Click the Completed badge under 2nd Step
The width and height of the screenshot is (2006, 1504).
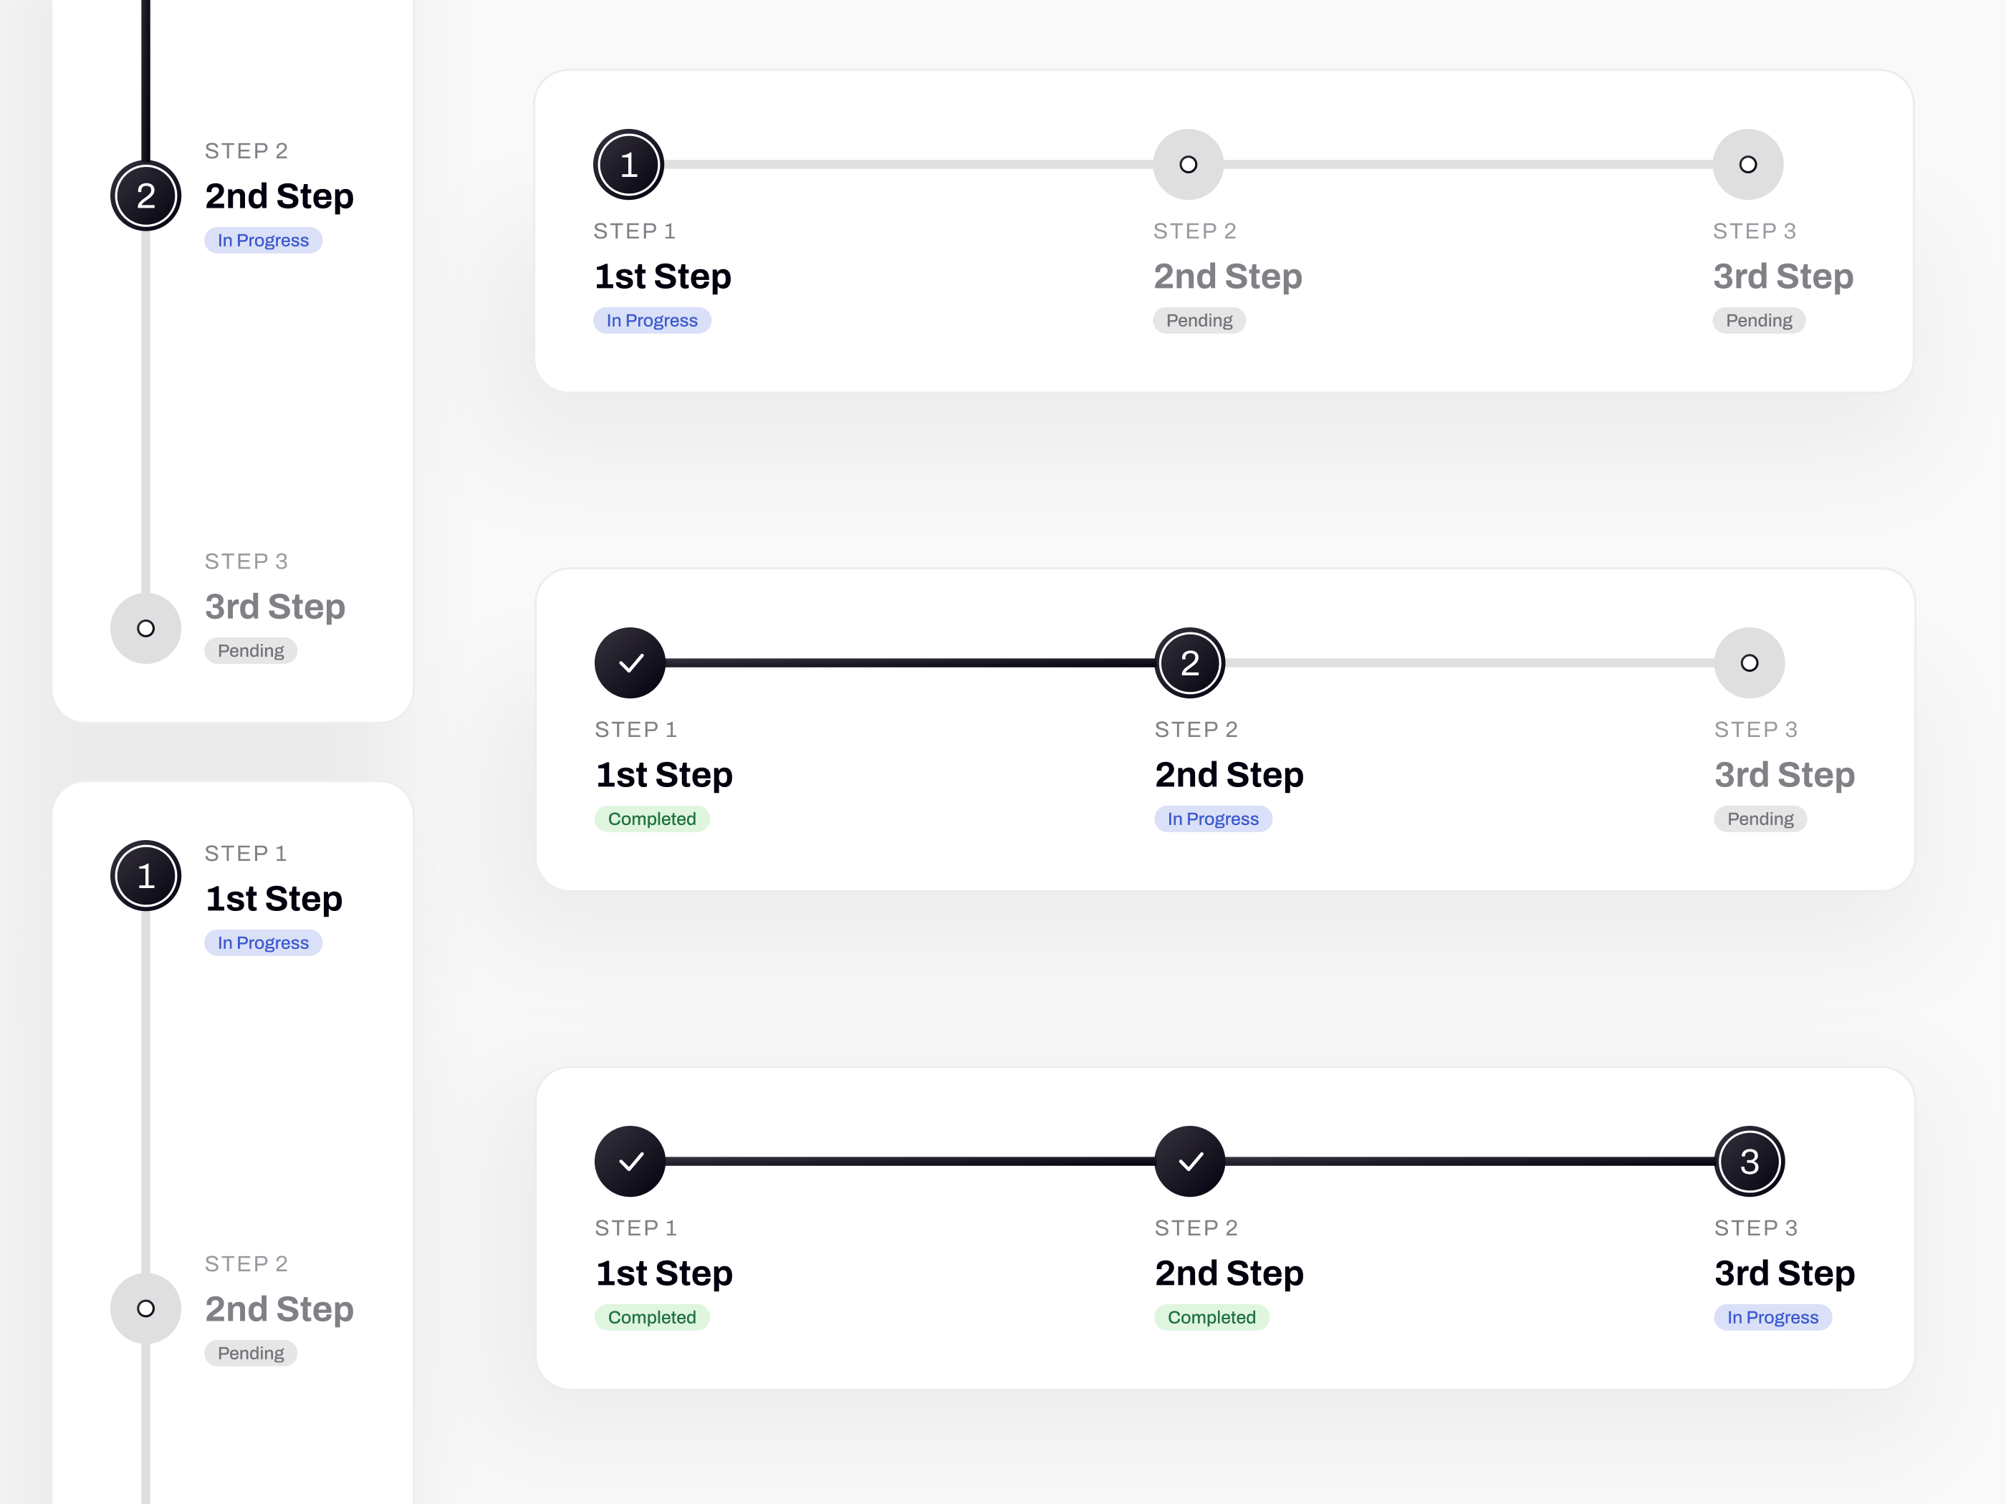(x=1211, y=1317)
